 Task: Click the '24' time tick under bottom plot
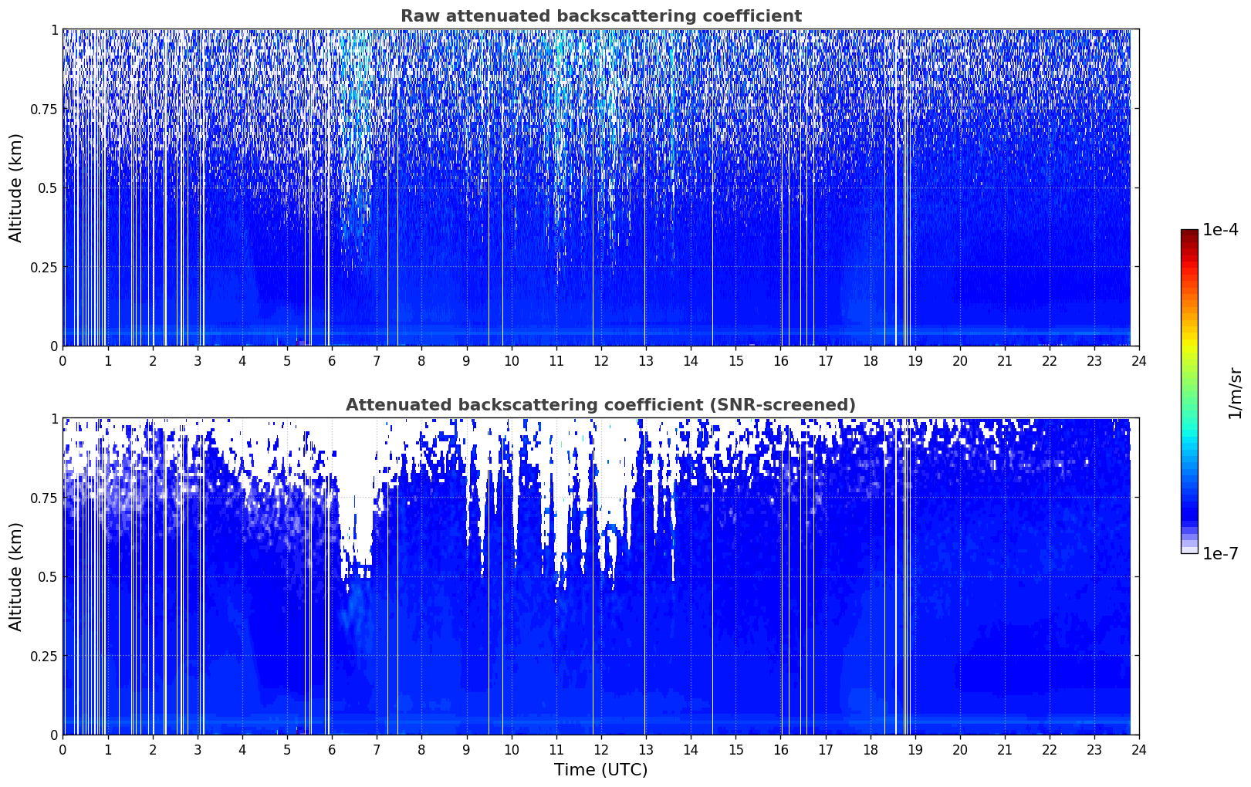[1139, 749]
